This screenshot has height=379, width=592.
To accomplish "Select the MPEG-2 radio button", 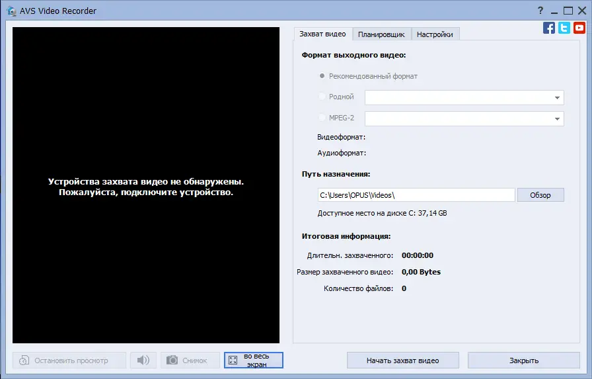I will point(322,118).
